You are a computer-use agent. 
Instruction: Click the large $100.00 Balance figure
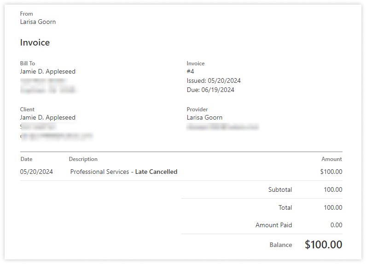click(x=323, y=245)
